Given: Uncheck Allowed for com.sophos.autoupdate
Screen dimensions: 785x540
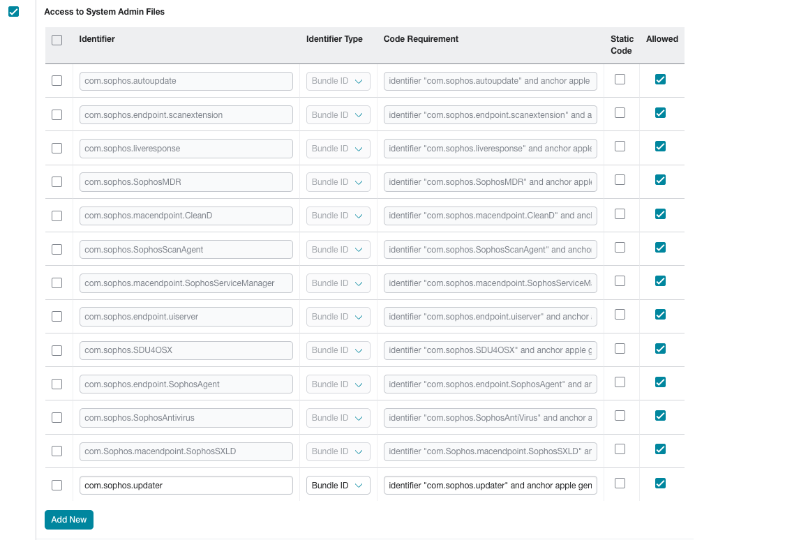Looking at the screenshot, I should pos(660,79).
